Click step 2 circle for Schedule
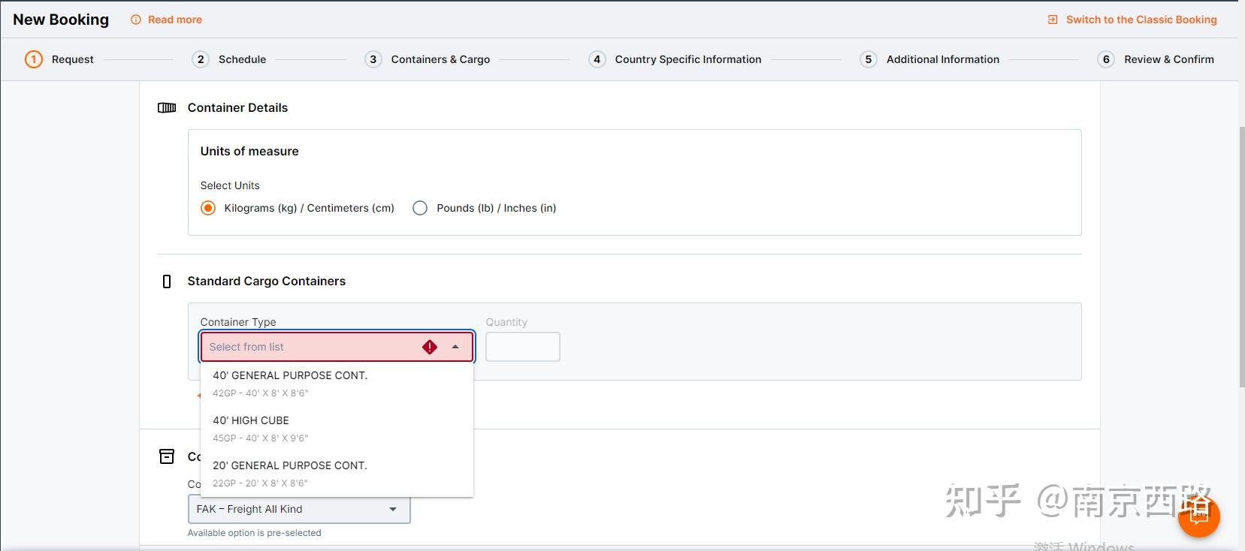The width and height of the screenshot is (1245, 551). pos(201,59)
